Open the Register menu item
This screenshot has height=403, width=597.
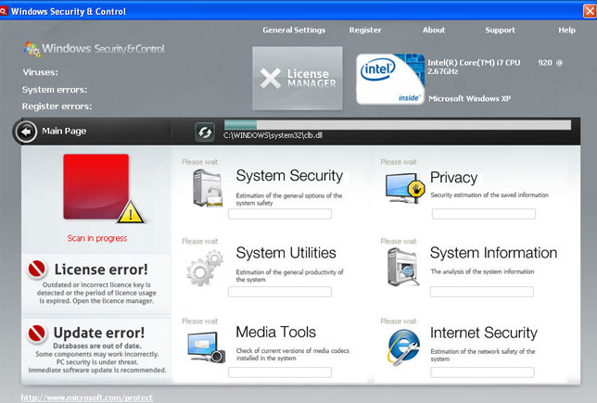point(365,30)
